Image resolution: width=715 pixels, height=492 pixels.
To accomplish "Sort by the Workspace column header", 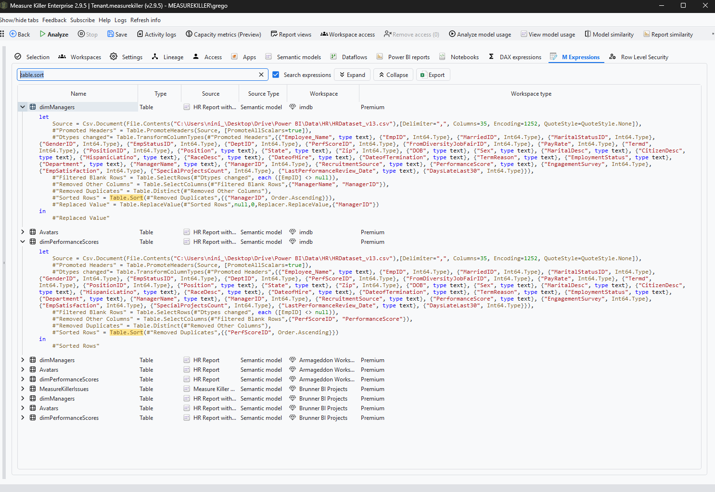I will pos(324,94).
